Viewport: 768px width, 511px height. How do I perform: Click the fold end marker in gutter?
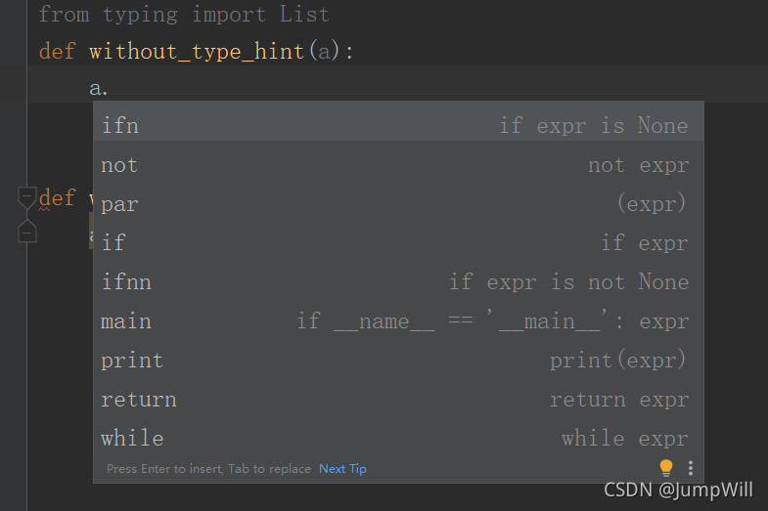coord(27,232)
